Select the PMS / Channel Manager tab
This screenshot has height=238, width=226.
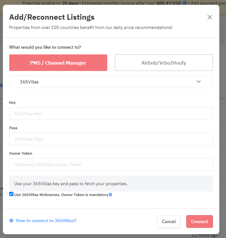click(x=58, y=63)
